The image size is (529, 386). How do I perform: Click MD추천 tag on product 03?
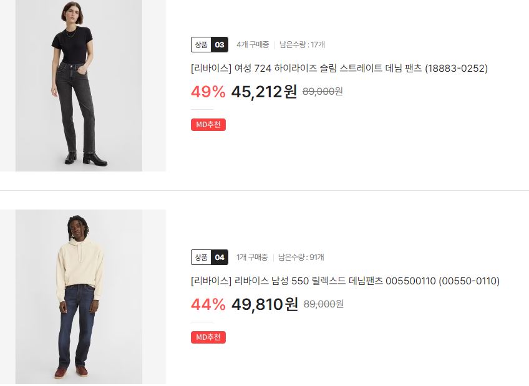point(208,125)
